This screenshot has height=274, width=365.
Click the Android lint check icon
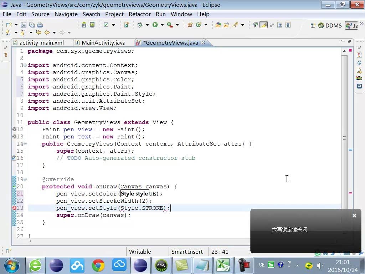(106, 25)
